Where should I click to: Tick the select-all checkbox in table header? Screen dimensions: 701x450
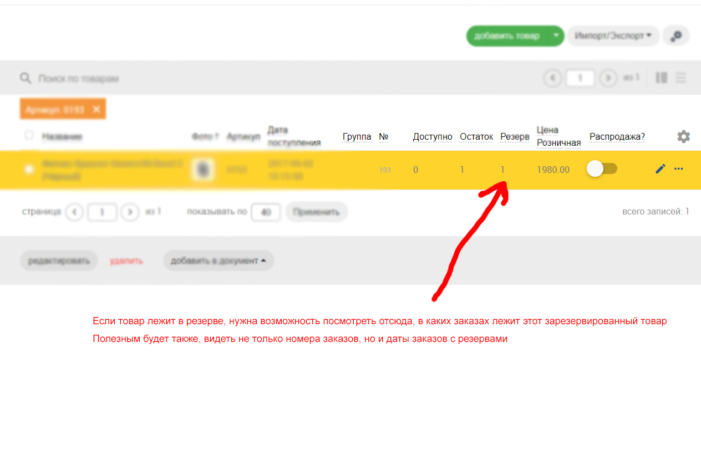[29, 135]
